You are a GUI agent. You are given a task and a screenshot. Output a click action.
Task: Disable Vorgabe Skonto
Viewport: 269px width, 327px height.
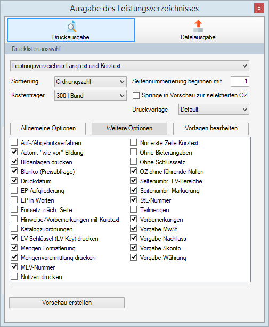coord(134,248)
